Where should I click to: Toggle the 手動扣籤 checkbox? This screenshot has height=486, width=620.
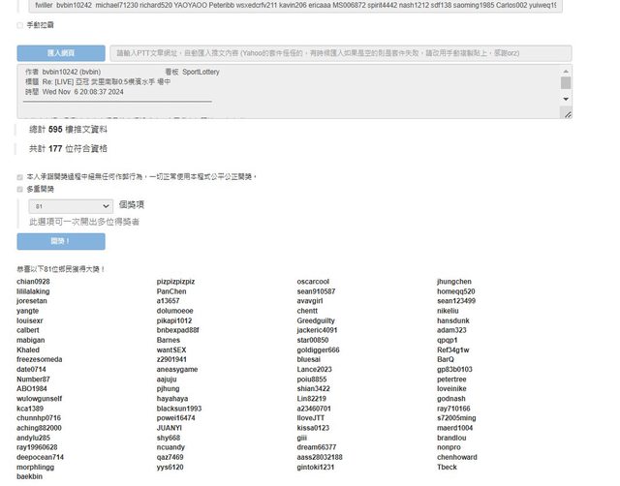pyautogui.click(x=21, y=25)
